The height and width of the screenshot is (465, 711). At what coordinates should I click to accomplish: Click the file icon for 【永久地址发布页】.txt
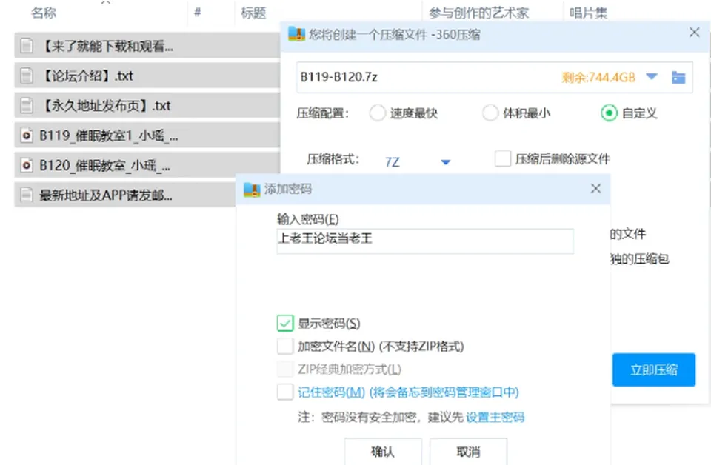27,106
